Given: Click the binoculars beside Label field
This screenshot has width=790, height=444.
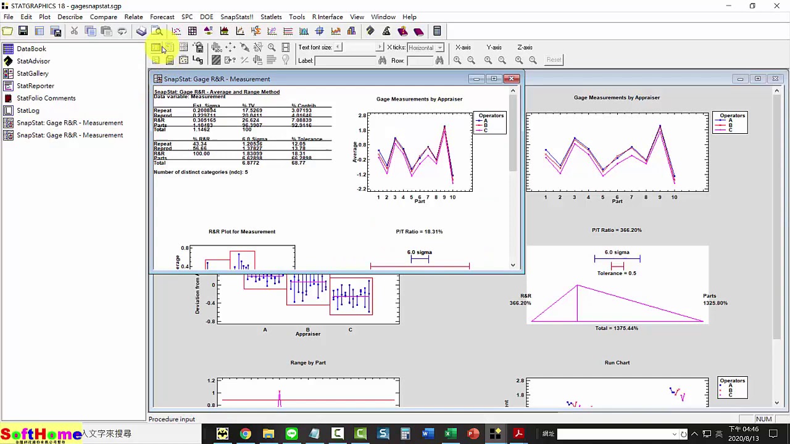Looking at the screenshot, I should [x=382, y=60].
